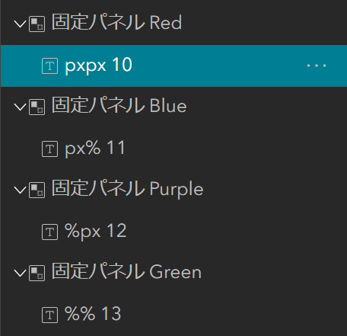Screen dimensions: 347x336
Task: Collapse the 固定パネル Blue tree node
Action: click(x=20, y=107)
